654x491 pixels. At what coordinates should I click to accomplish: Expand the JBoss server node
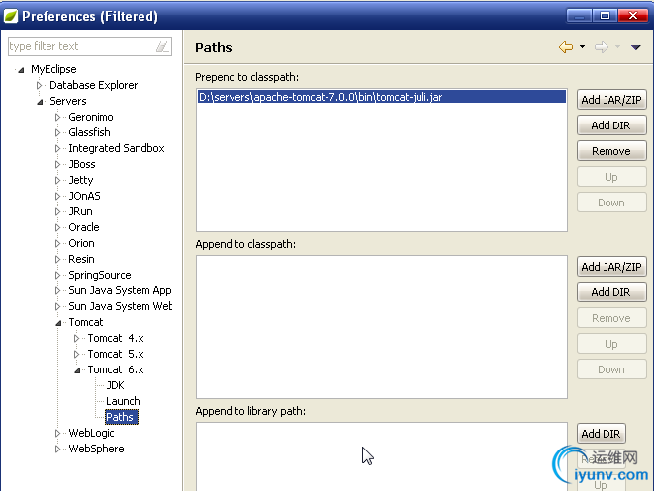tap(57, 165)
